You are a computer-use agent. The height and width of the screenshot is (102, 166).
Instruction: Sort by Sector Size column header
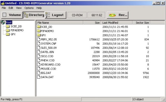click(x=141, y=23)
